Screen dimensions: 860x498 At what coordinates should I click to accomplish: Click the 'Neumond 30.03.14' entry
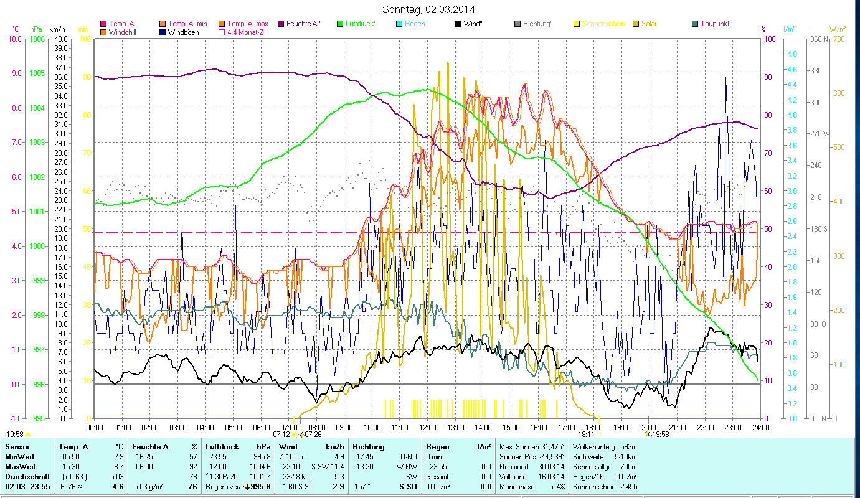[x=532, y=466]
